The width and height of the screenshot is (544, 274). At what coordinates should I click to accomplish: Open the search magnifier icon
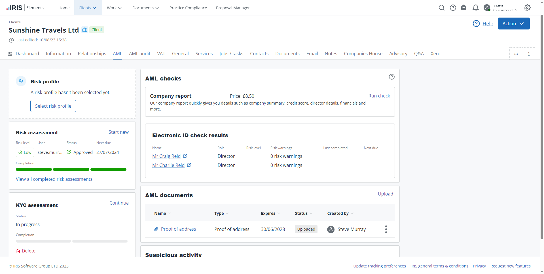coord(441,8)
